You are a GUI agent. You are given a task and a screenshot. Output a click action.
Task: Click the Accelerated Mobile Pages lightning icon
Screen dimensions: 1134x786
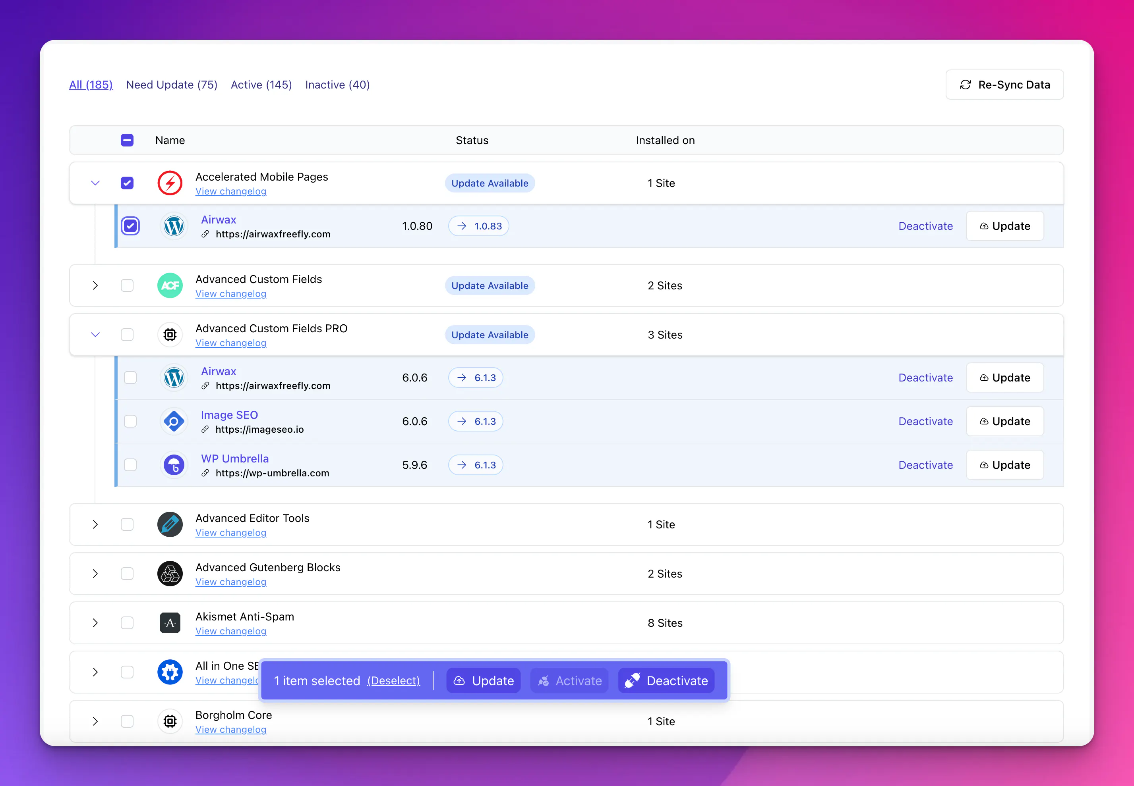coord(170,183)
